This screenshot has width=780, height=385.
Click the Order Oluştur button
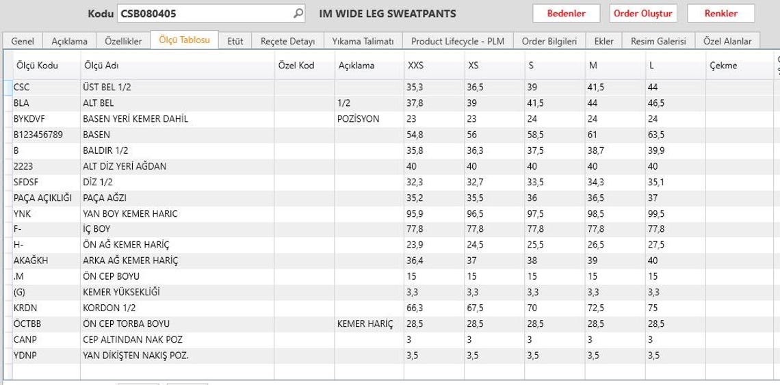click(643, 14)
